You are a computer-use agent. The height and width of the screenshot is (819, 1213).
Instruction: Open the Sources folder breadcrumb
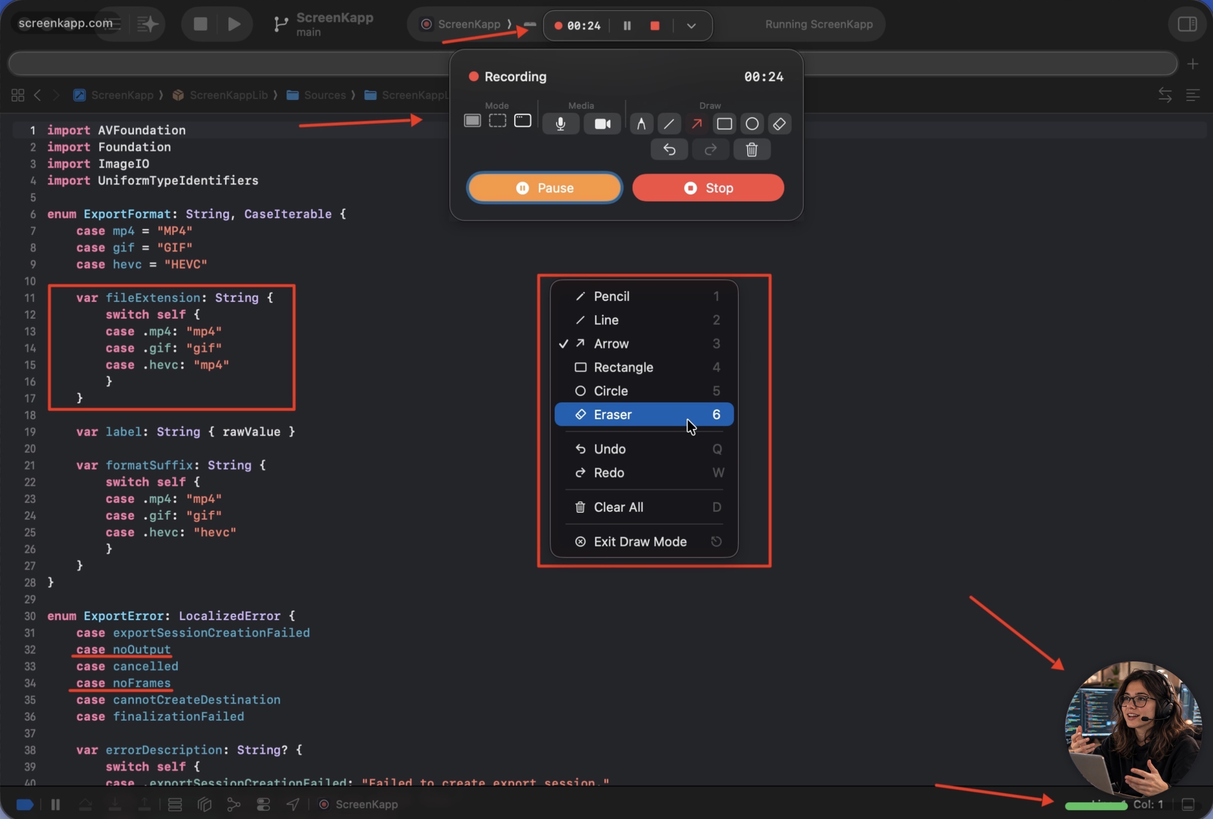(324, 95)
